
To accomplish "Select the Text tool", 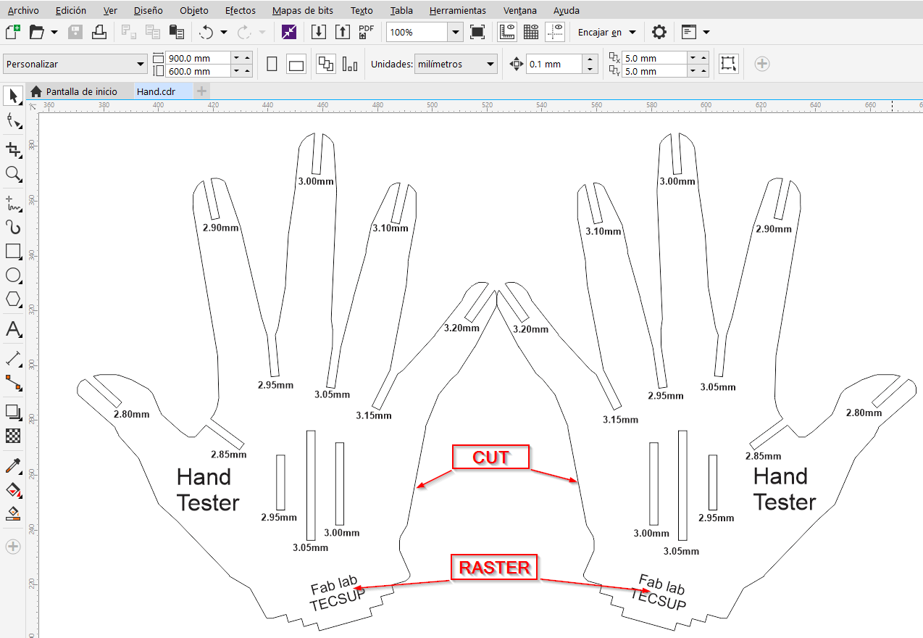I will 13,329.
